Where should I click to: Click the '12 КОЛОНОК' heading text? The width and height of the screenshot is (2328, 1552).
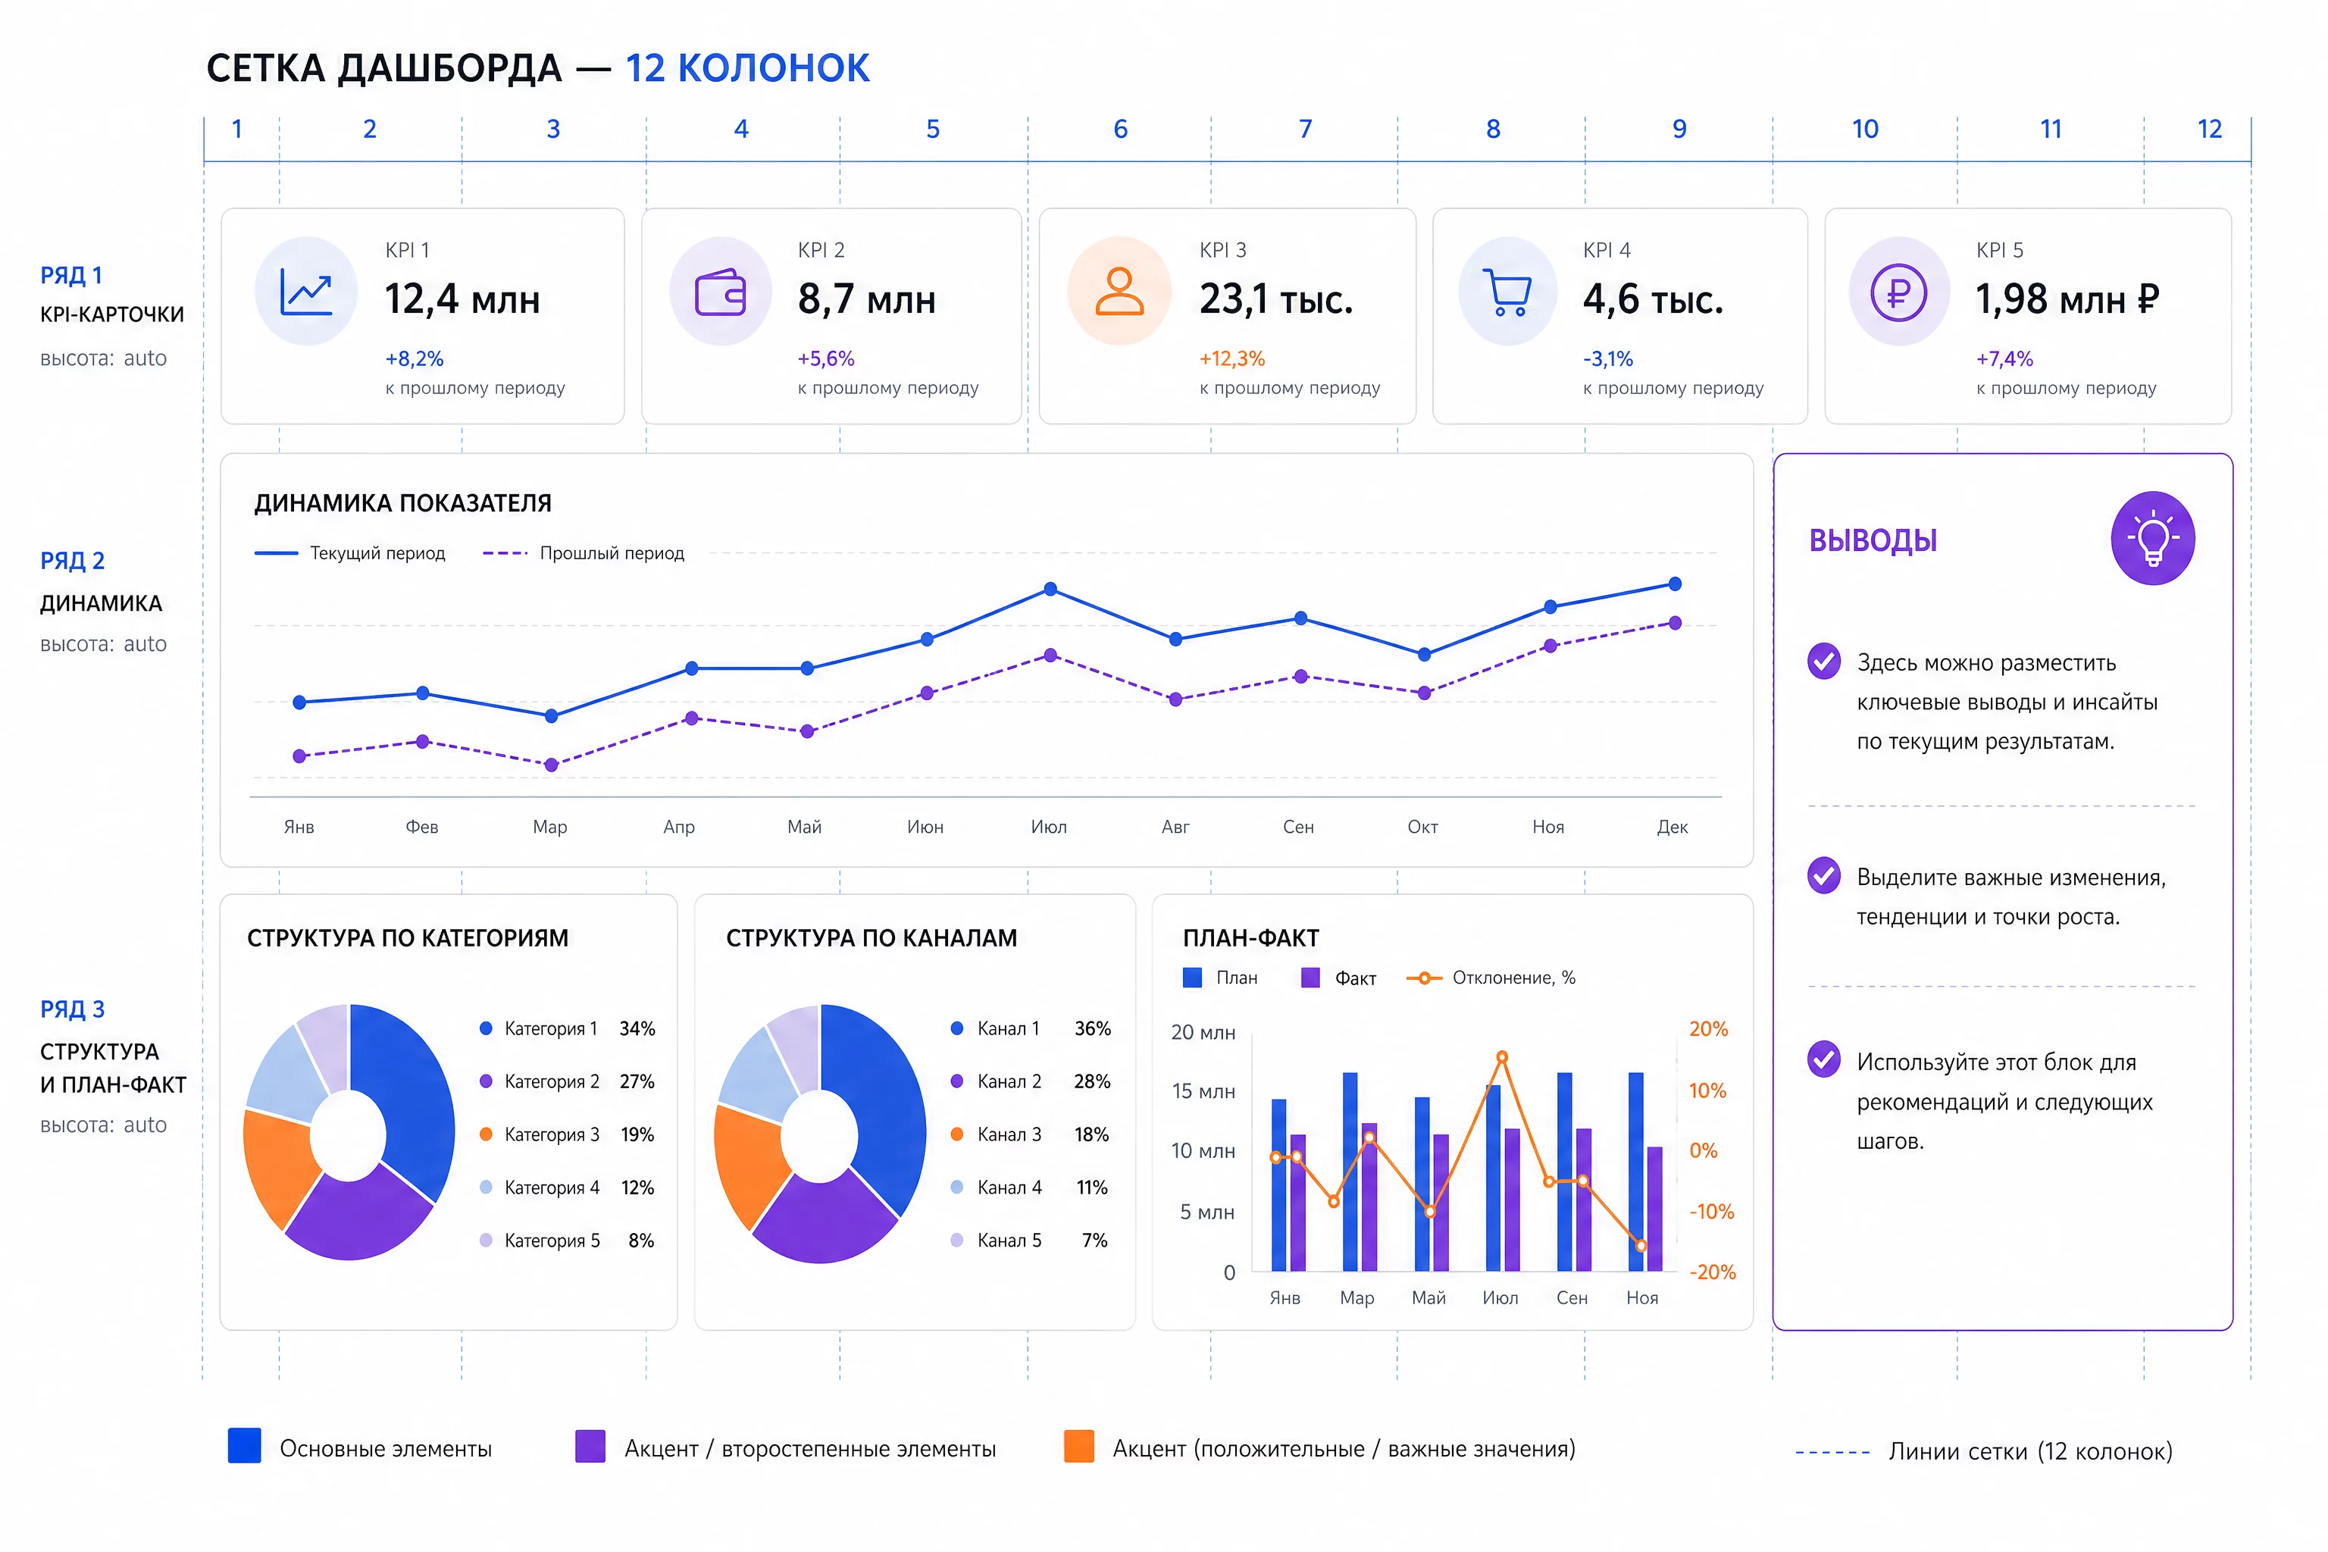747,68
